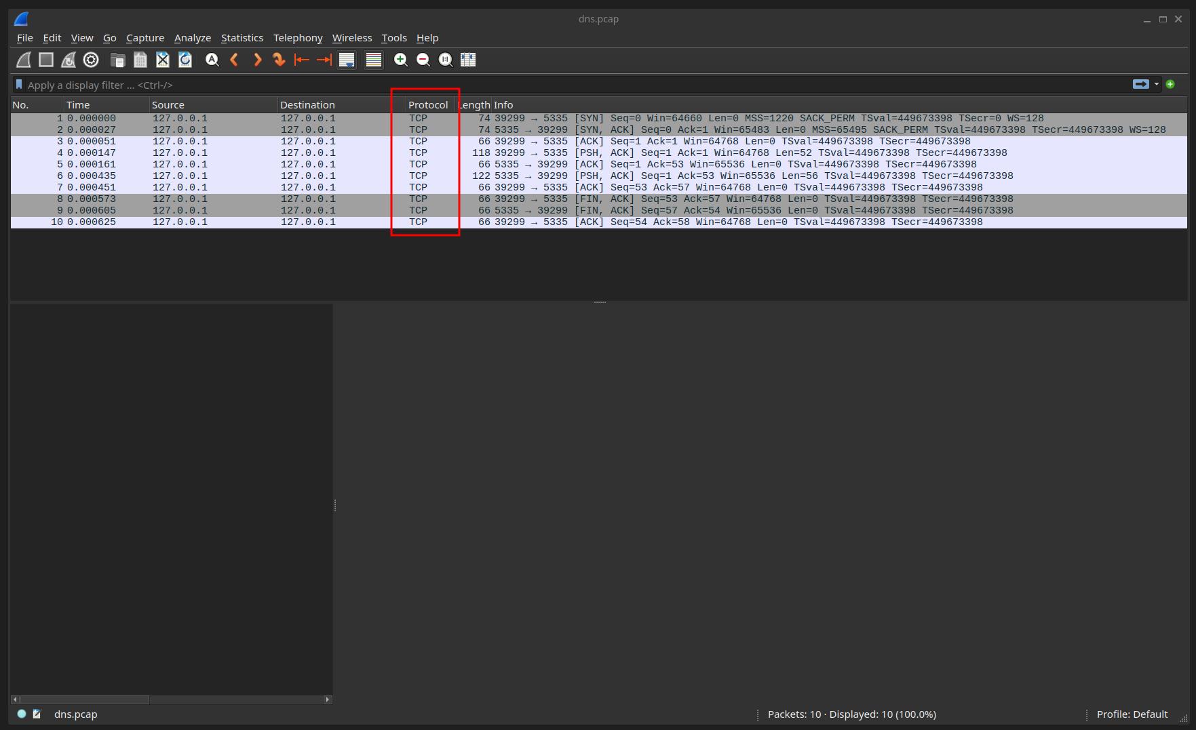Go to the first packet icon
This screenshot has height=730, width=1196.
[x=302, y=60]
